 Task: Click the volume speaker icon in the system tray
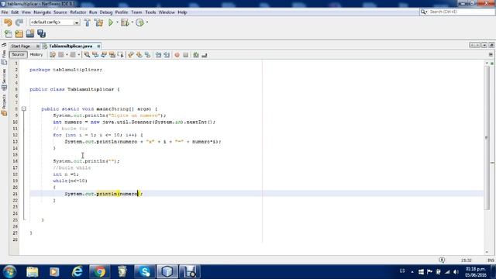[456, 272]
